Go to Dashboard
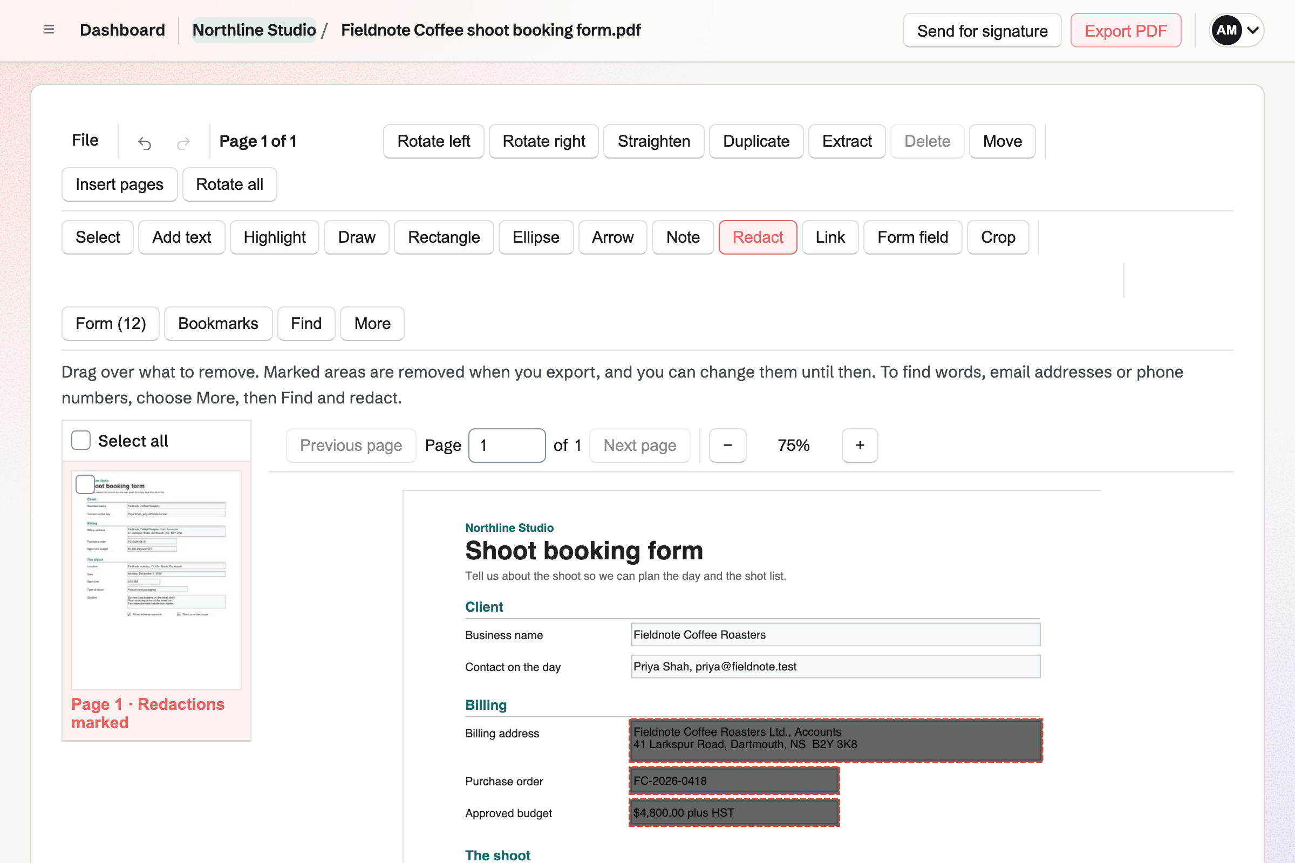 tap(122, 30)
